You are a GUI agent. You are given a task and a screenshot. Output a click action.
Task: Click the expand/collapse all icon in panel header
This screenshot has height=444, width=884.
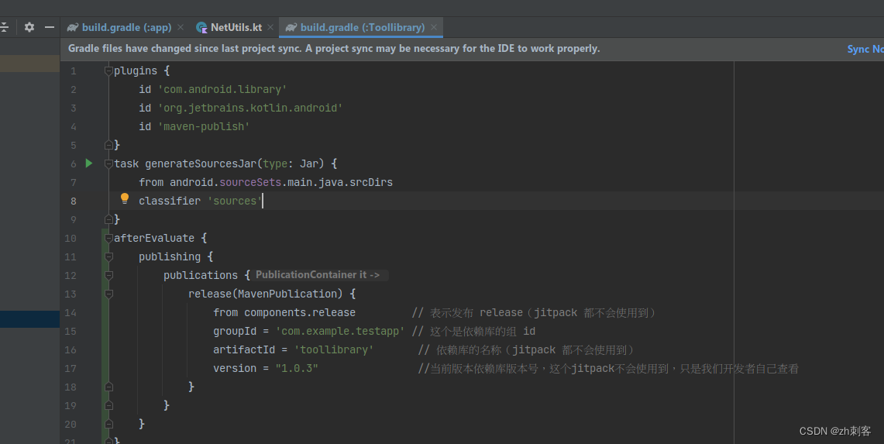(x=4, y=27)
